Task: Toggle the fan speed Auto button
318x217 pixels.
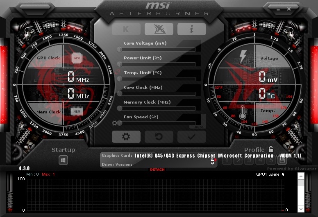Action: point(199,127)
